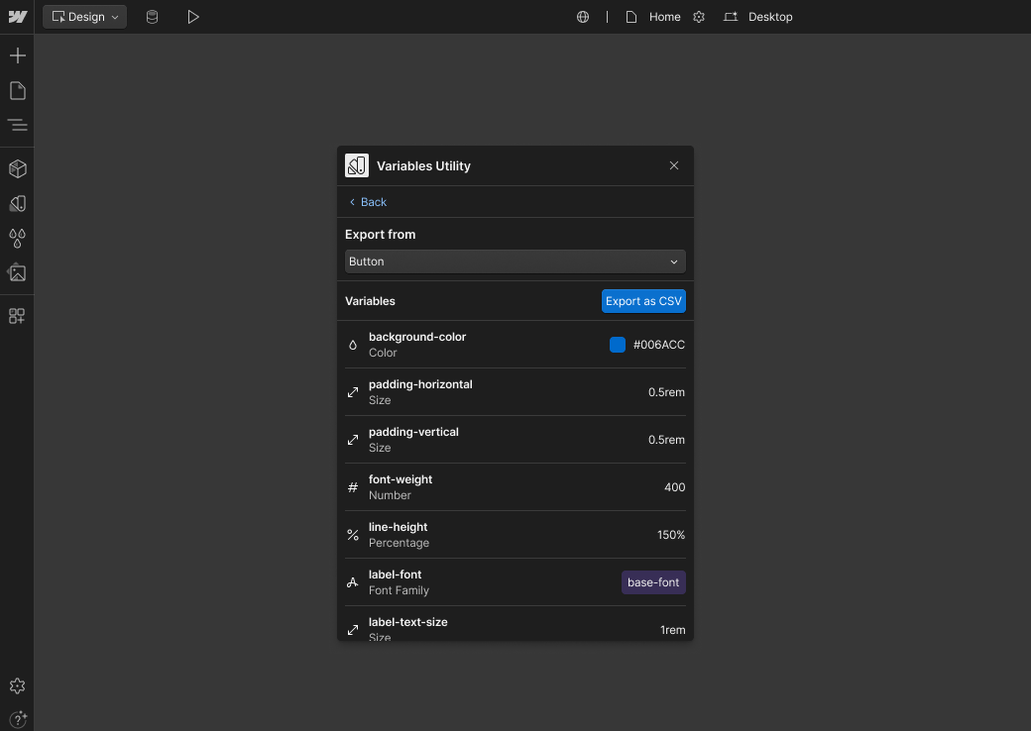Click the Variables Utility title text
The image size is (1031, 731).
pyautogui.click(x=423, y=166)
